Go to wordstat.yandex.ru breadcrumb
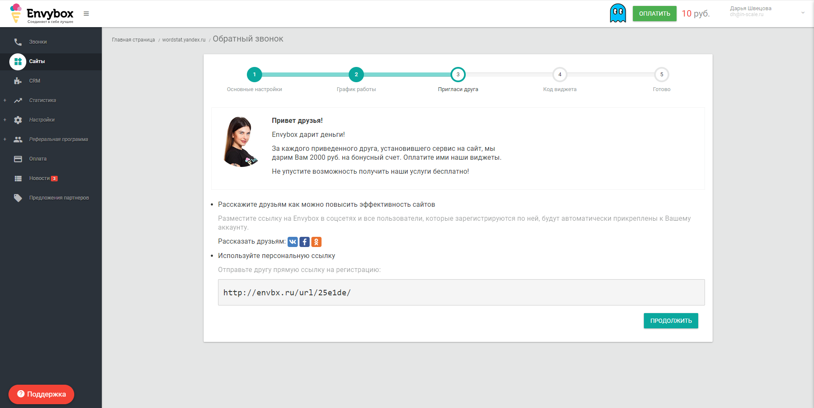Screen dimensions: 814x408 tap(184, 40)
